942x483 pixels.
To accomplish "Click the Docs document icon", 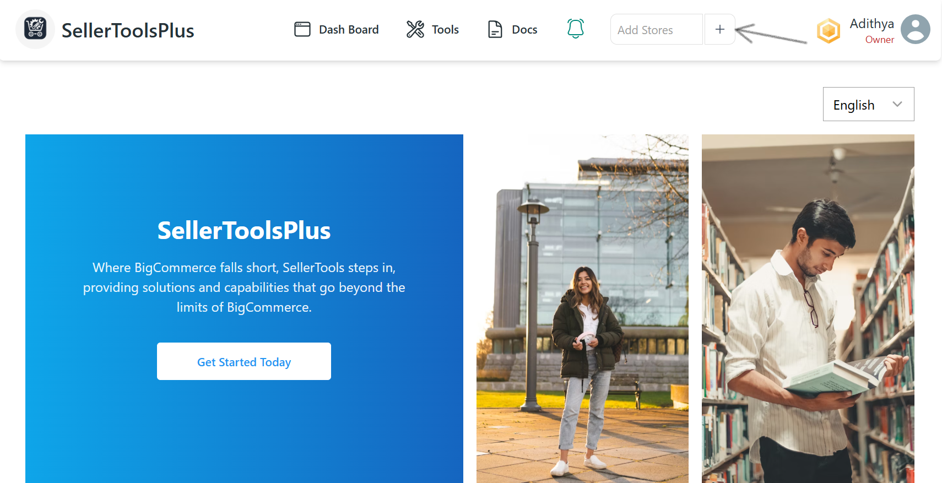I will pos(495,29).
